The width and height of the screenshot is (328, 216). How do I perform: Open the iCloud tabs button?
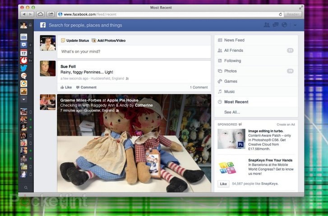[40, 14]
